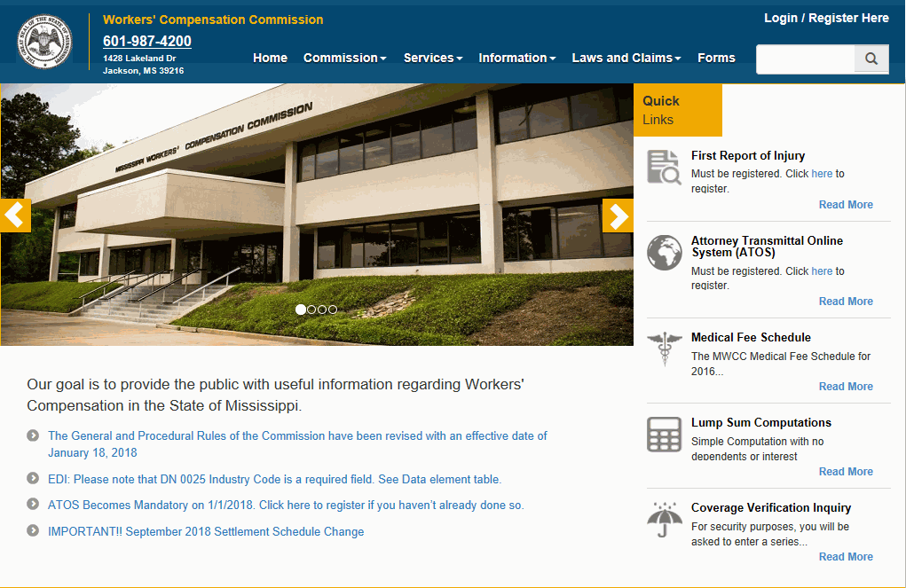This screenshot has width=906, height=588.
Task: Open First Report of Injury heading
Action: [x=748, y=155]
